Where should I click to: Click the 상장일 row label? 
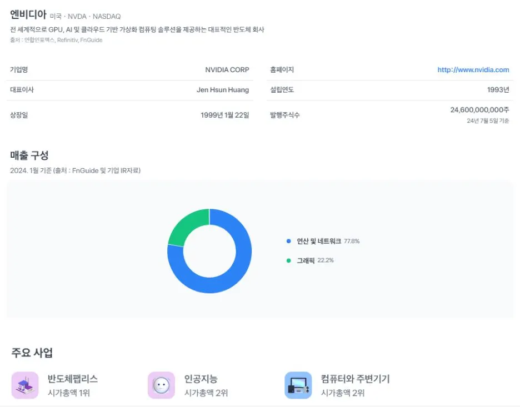click(19, 115)
